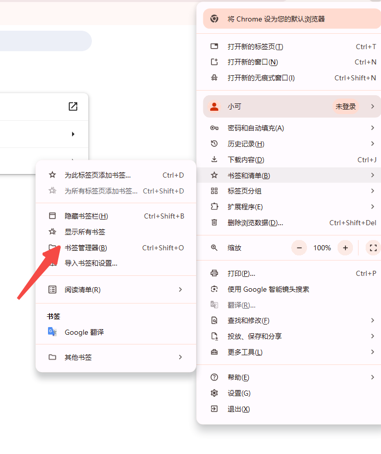
Task: Click the new tab icon beside 打开新的标签页
Action: (214, 47)
